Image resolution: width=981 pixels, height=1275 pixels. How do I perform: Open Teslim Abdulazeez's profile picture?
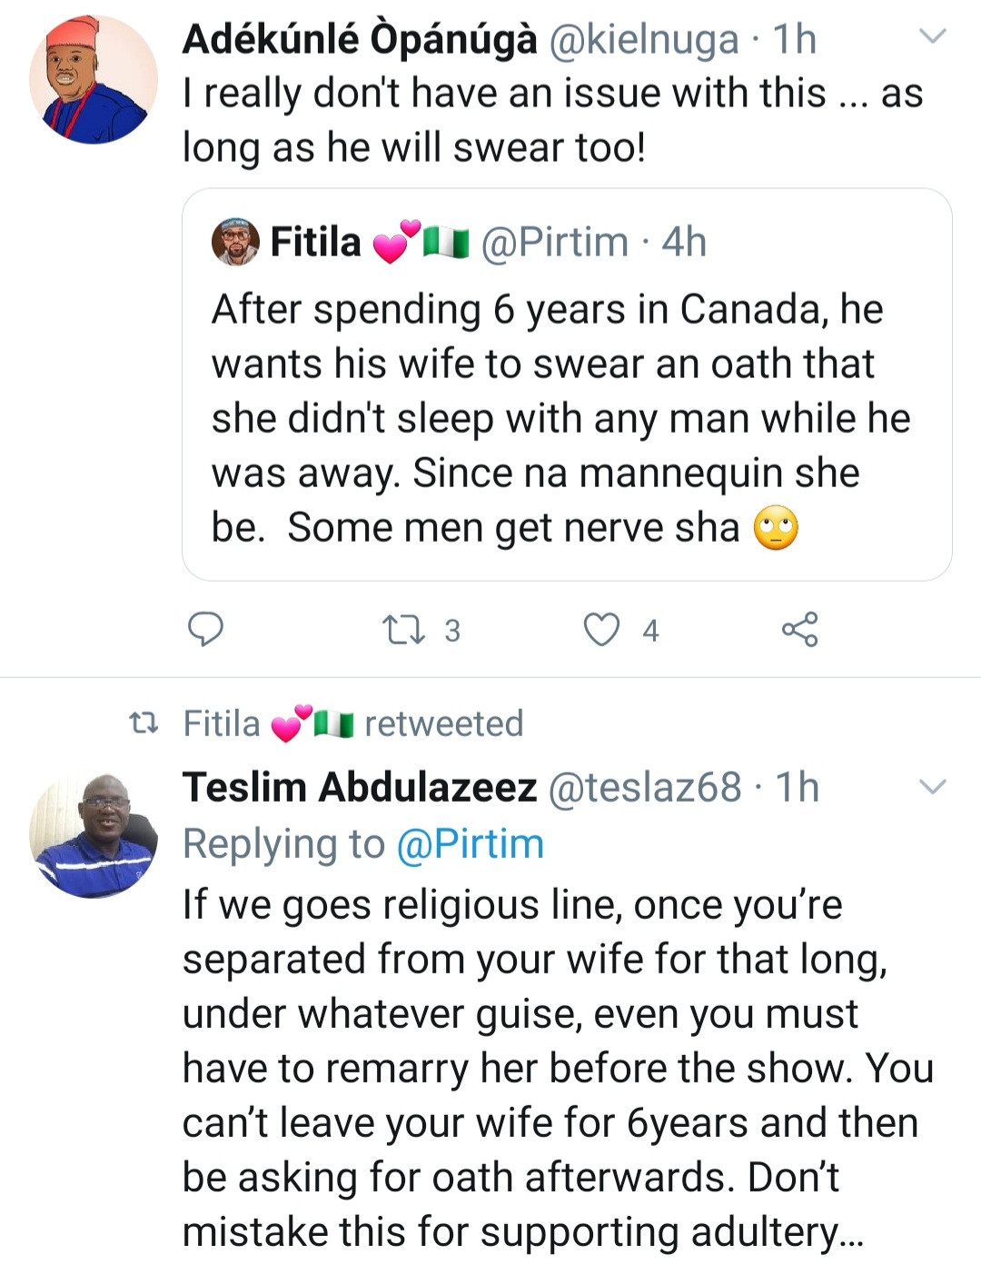click(93, 836)
